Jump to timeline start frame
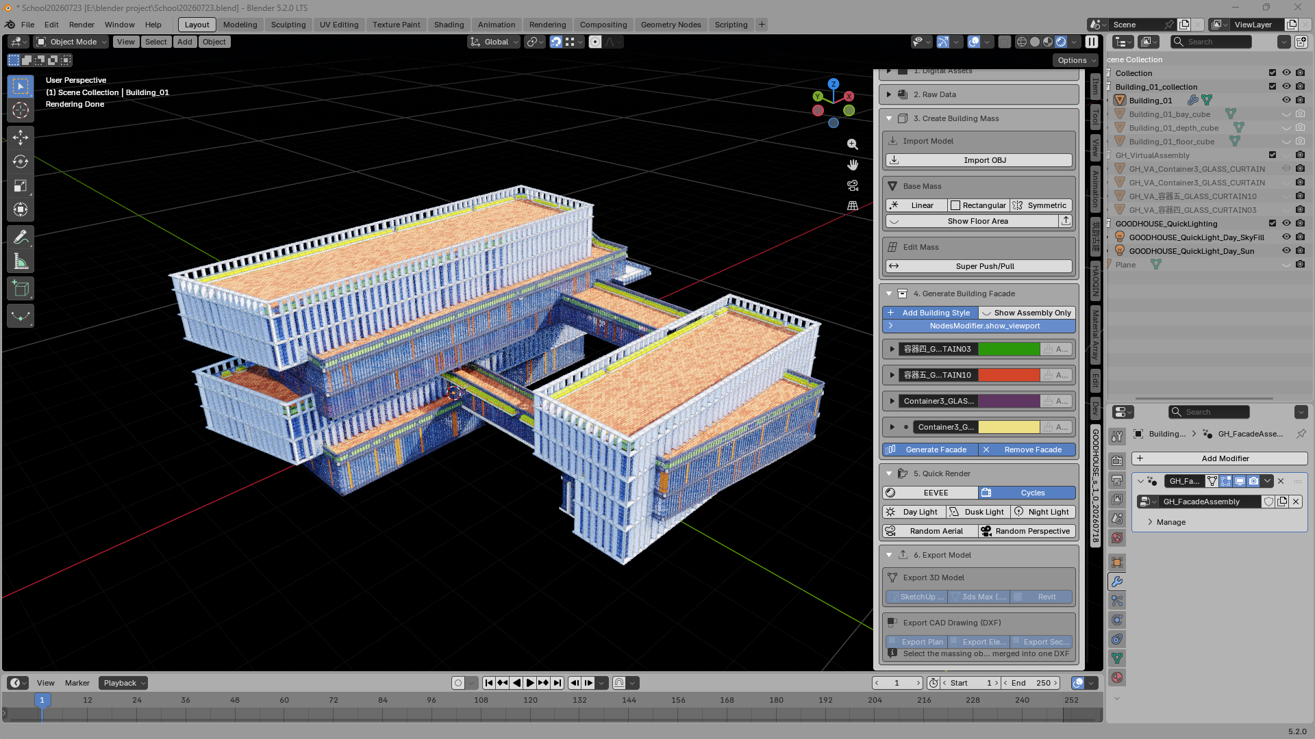 coord(488,683)
